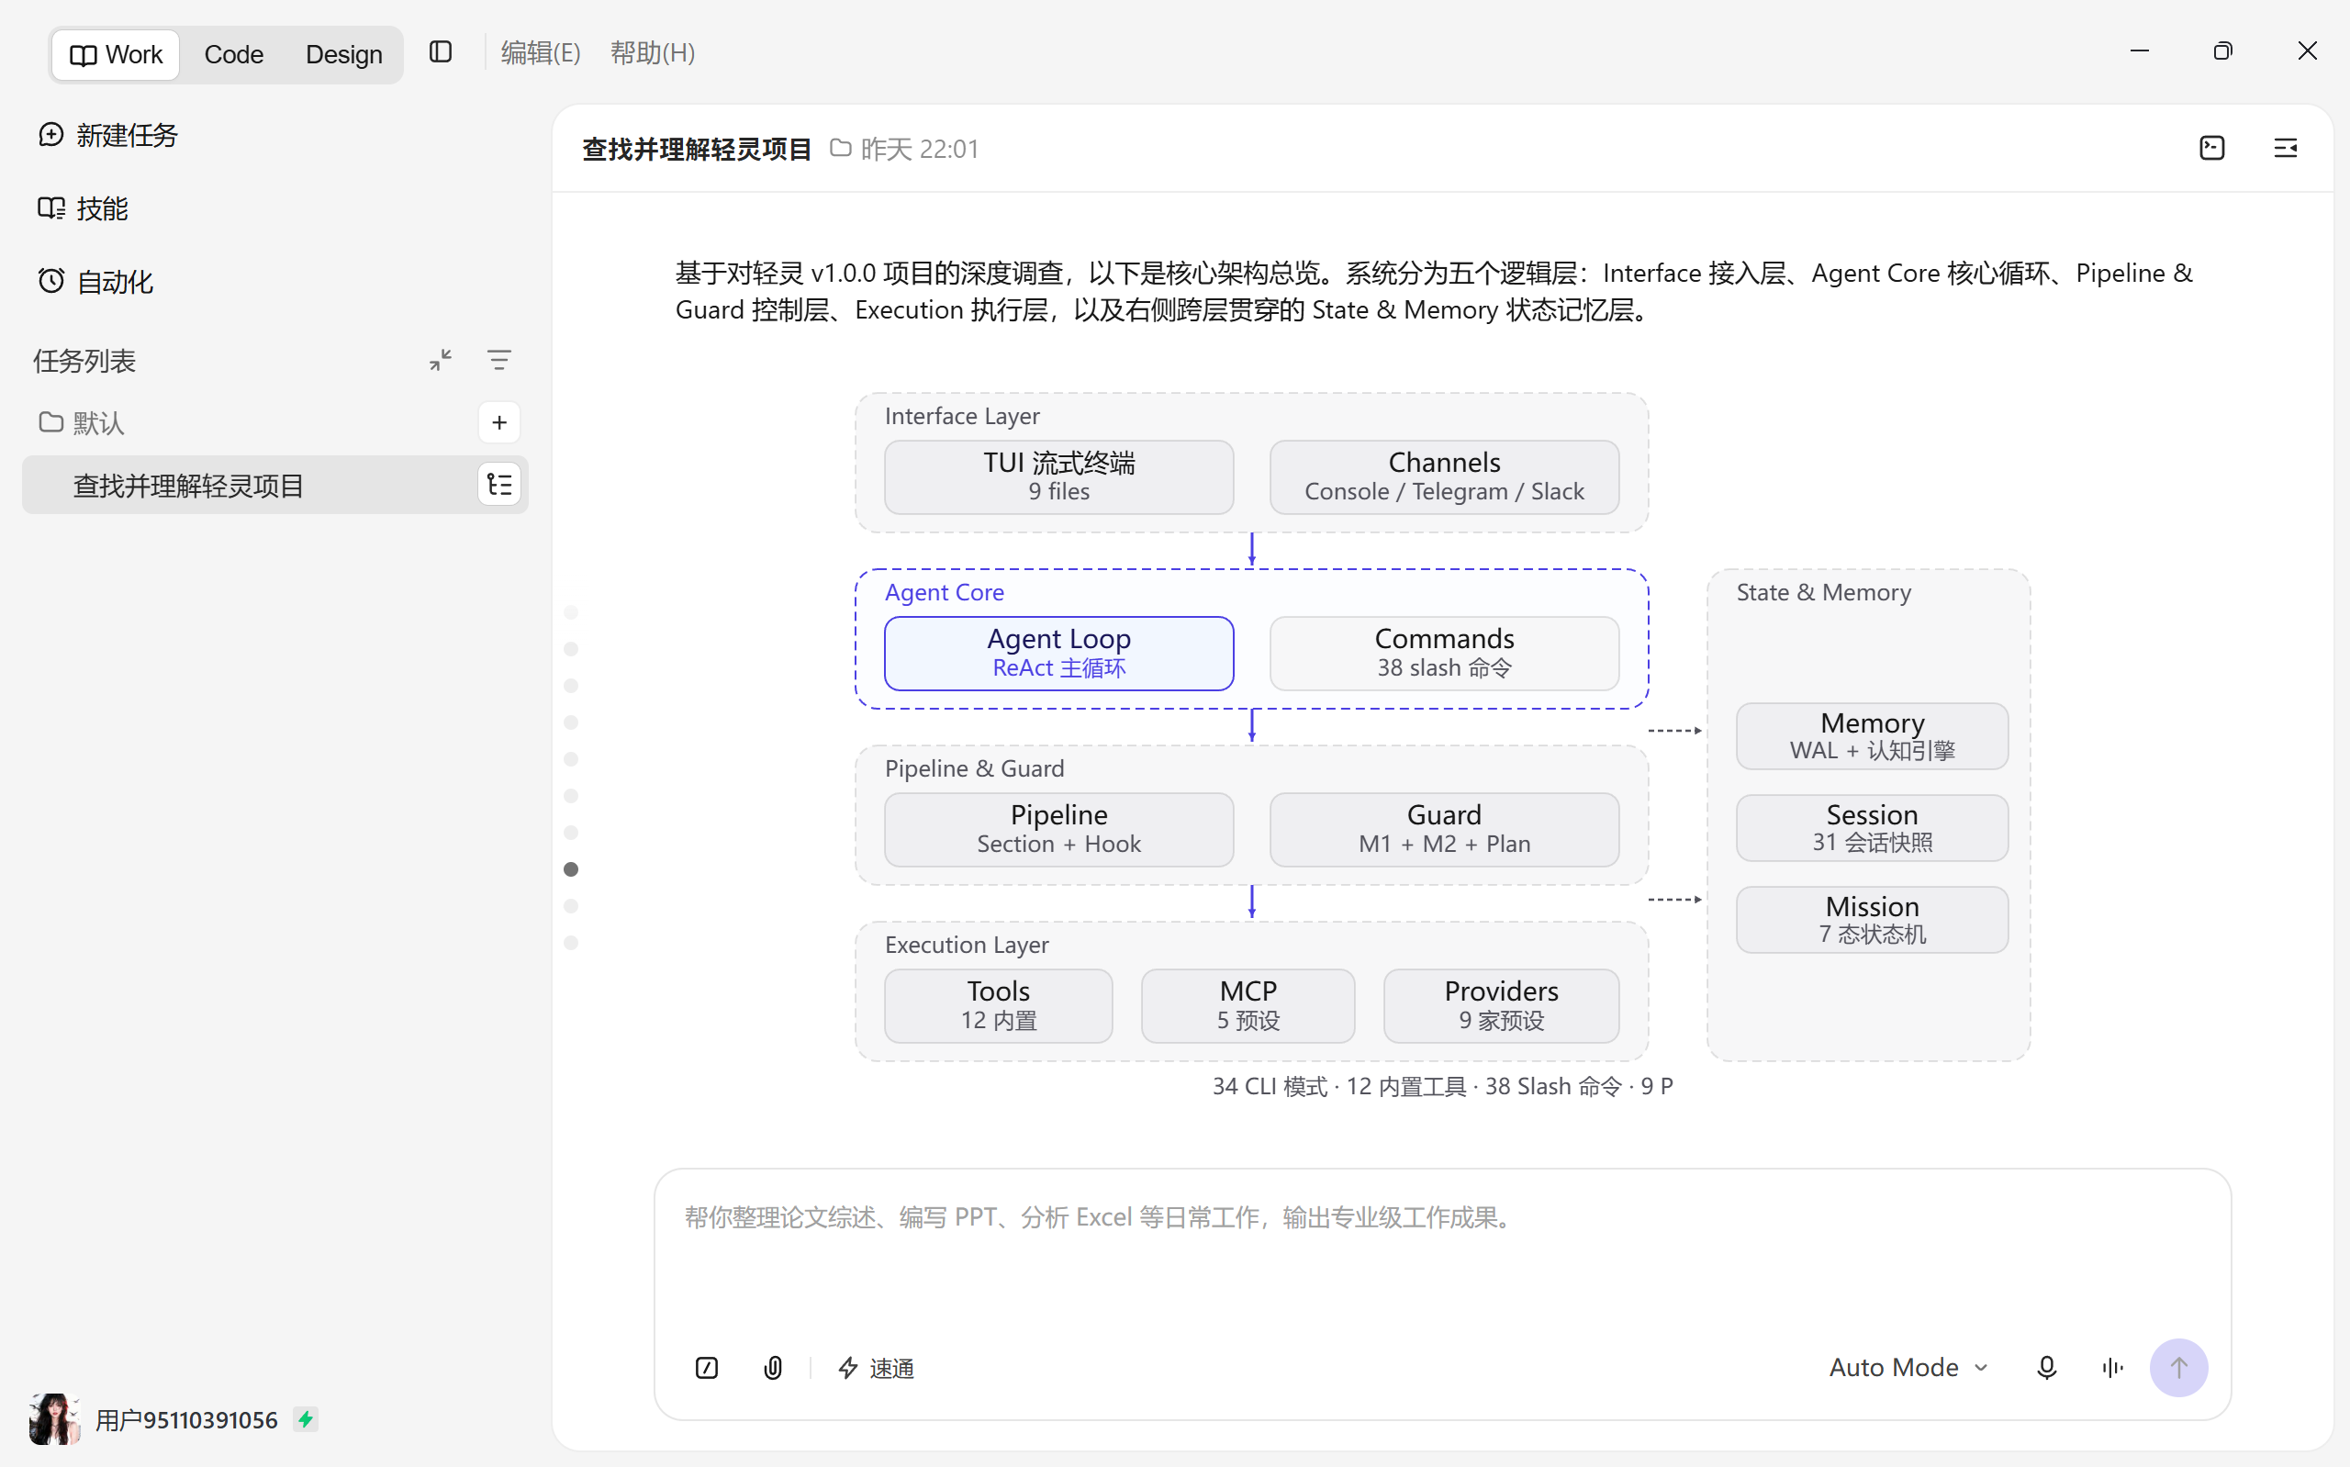Toggle the right panel collapse icon

[x=2285, y=149]
